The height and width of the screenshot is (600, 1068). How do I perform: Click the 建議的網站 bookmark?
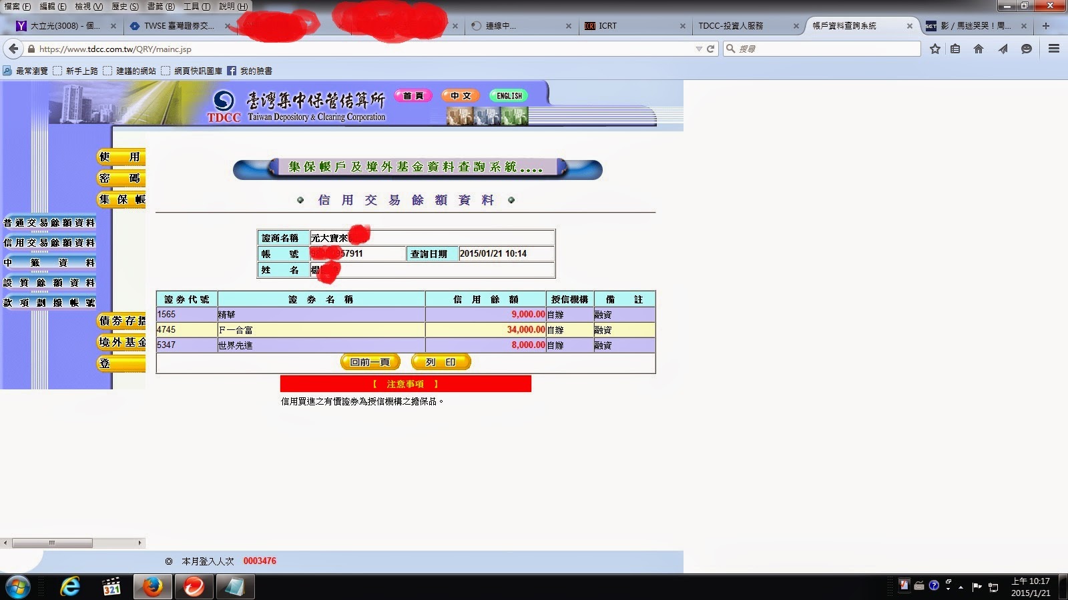click(x=129, y=71)
